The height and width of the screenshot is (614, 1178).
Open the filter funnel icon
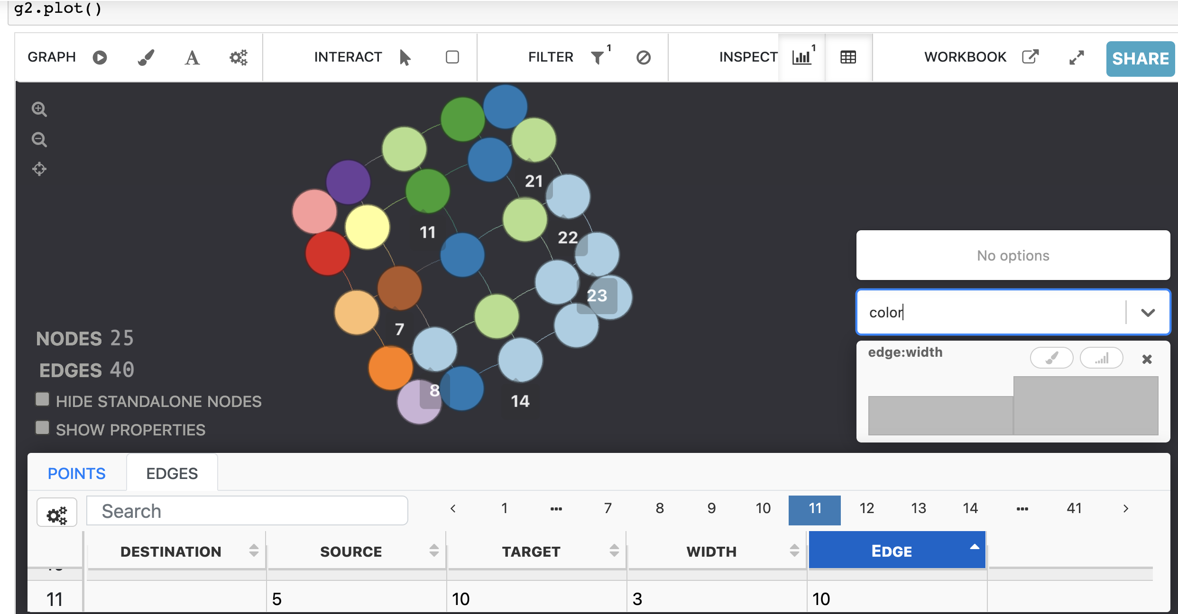598,57
